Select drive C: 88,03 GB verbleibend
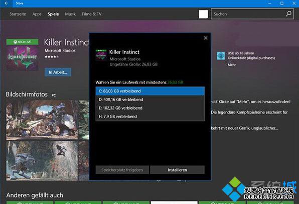This screenshot has height=204, width=299. click(150, 91)
